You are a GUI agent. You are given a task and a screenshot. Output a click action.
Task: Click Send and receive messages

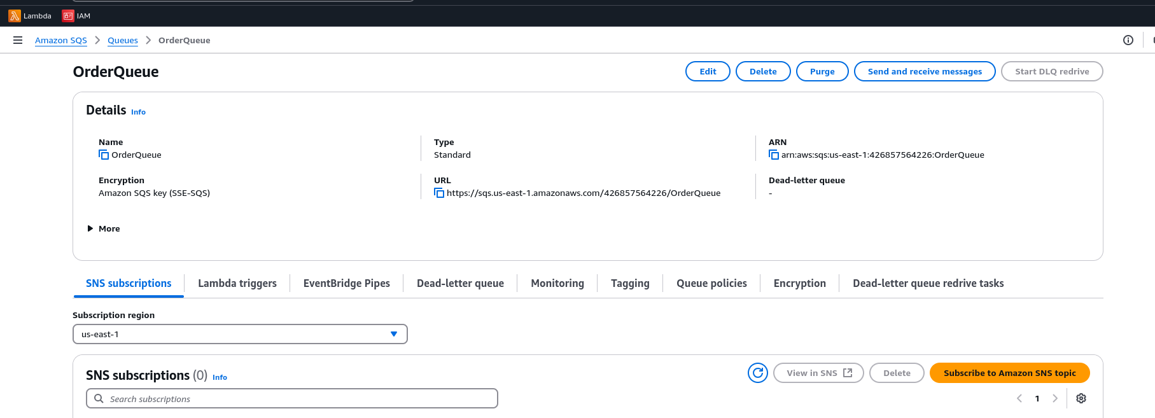pos(925,71)
